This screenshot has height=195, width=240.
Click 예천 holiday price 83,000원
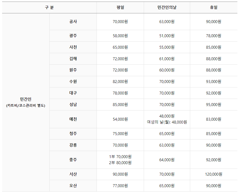214,119
